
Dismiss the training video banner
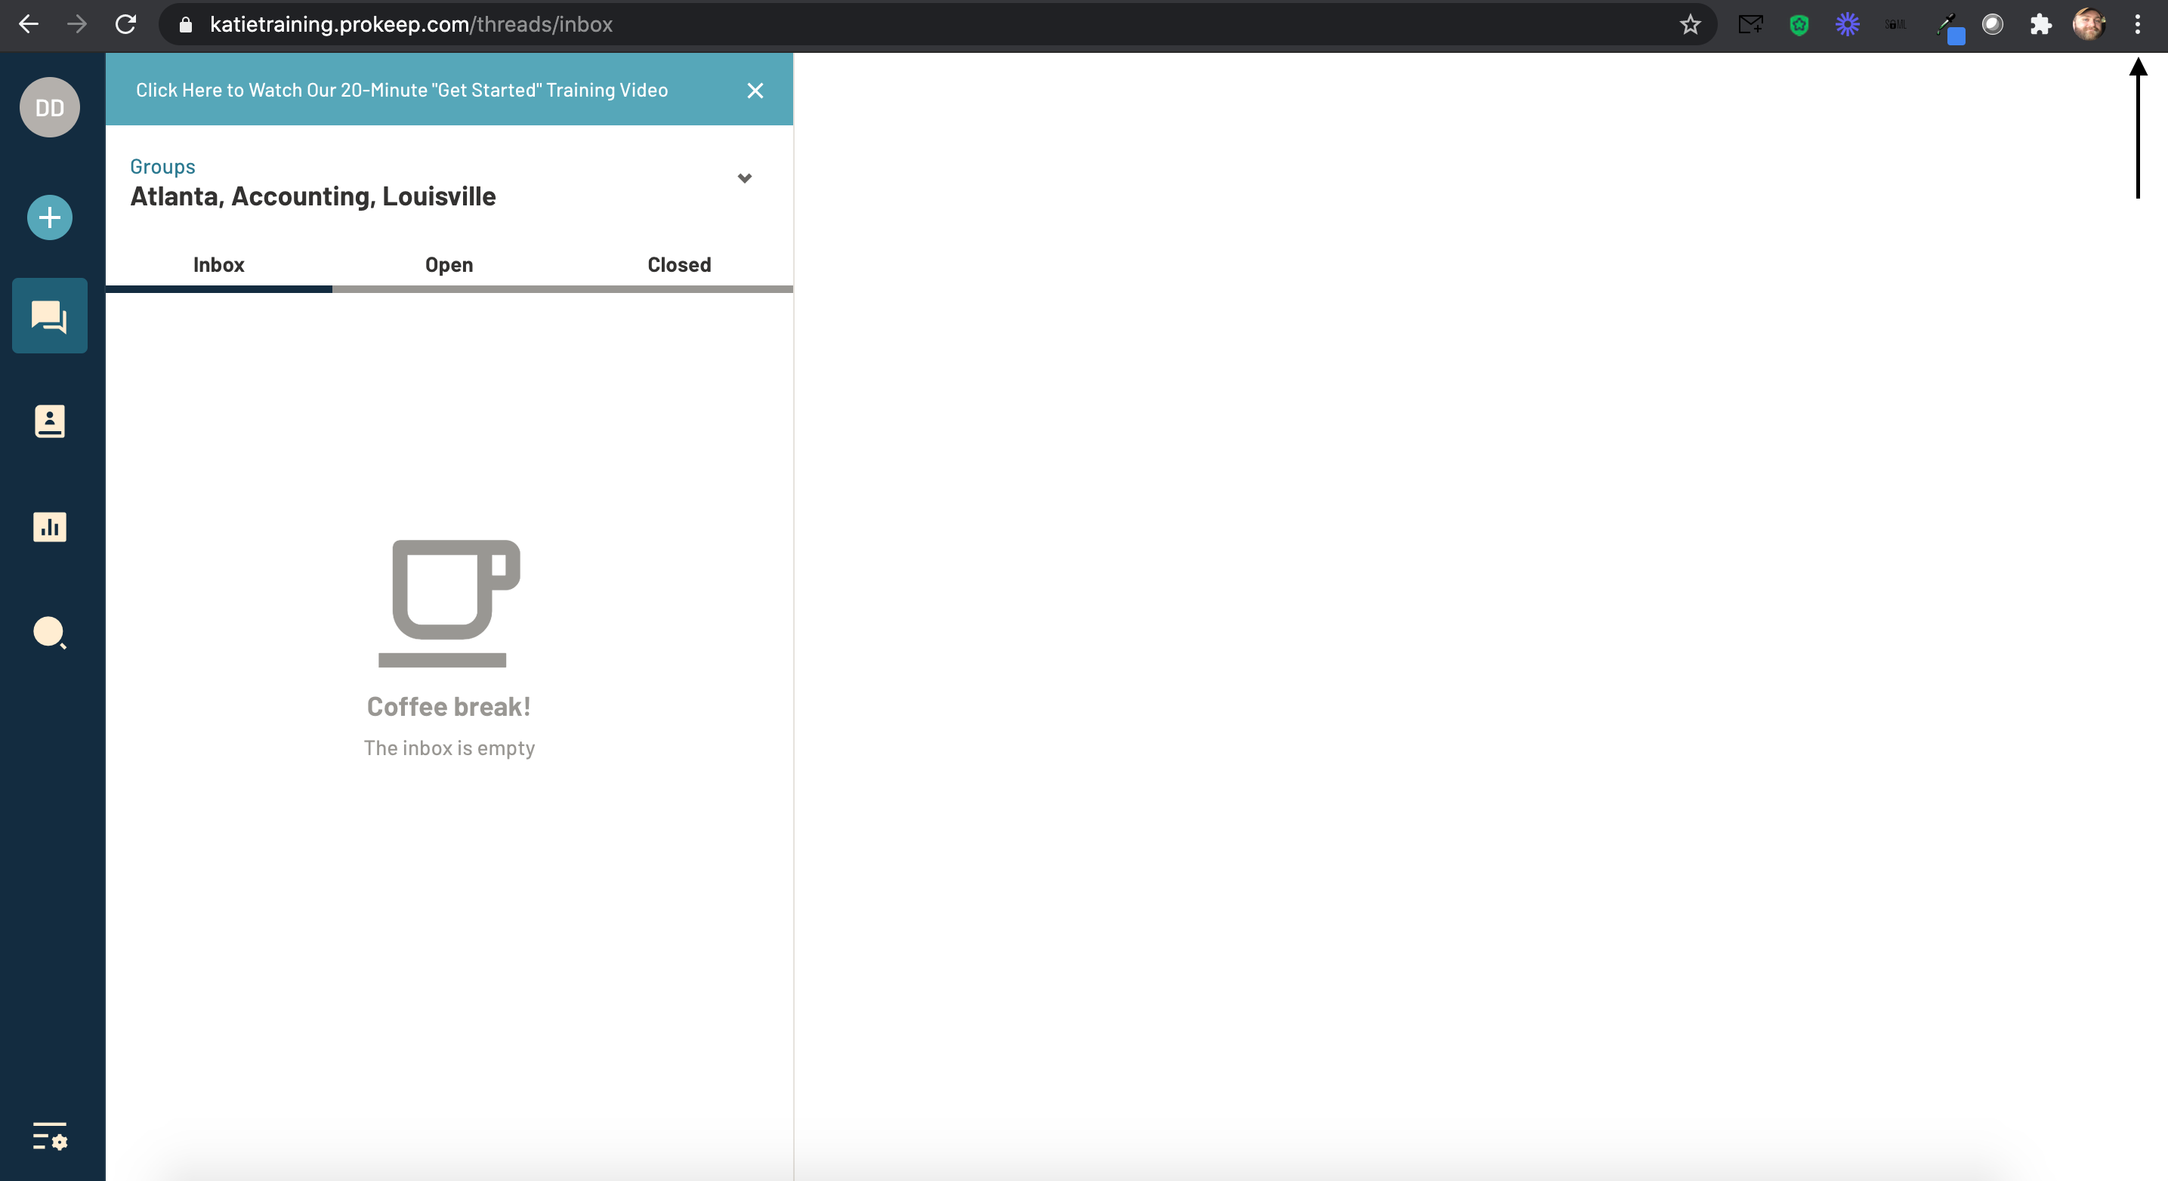click(755, 91)
